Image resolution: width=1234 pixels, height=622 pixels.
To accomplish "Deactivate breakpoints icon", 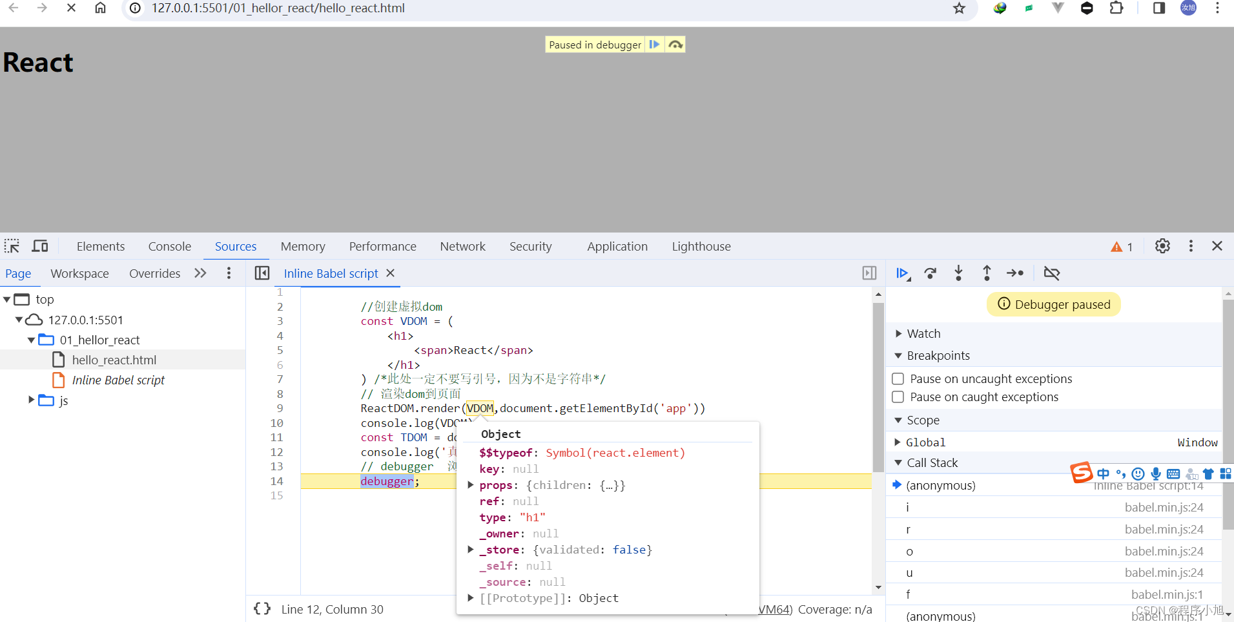I will click(x=1052, y=273).
